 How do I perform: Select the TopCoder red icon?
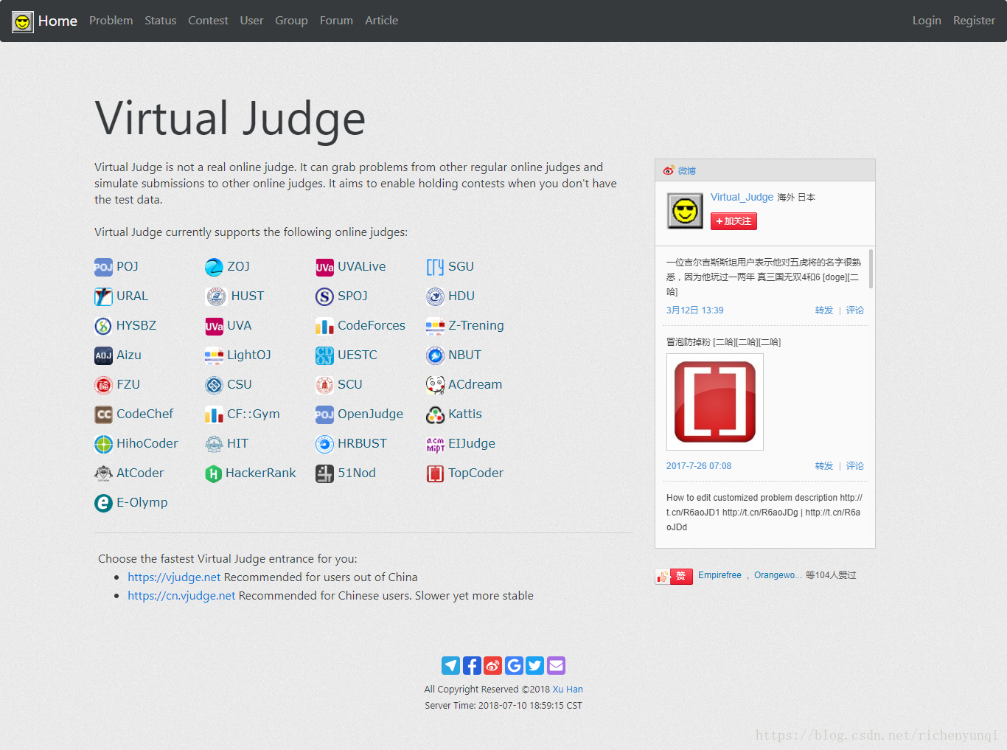[435, 473]
